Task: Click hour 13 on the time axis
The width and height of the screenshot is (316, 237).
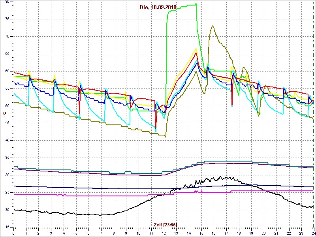Action: (176, 233)
